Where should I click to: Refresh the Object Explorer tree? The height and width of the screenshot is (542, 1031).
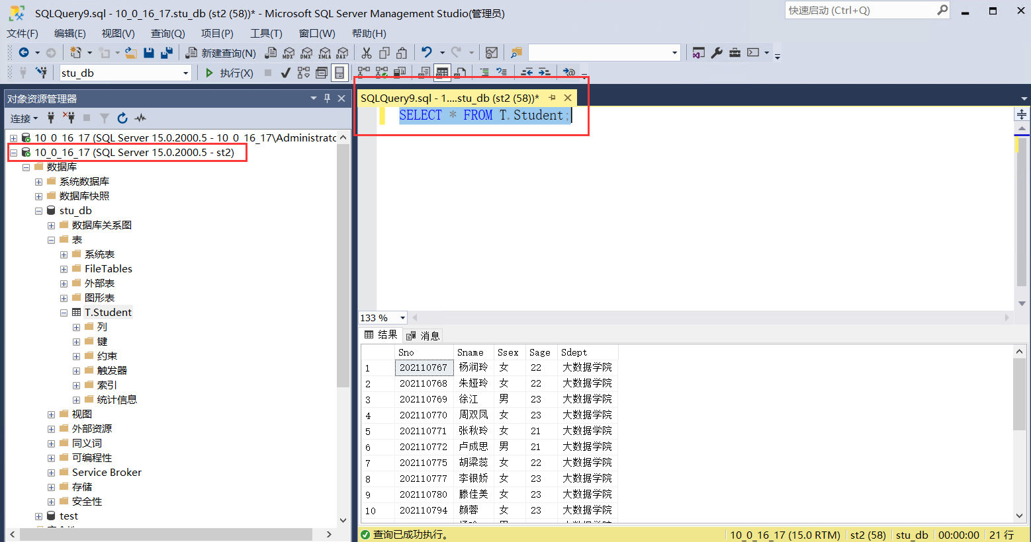point(122,118)
